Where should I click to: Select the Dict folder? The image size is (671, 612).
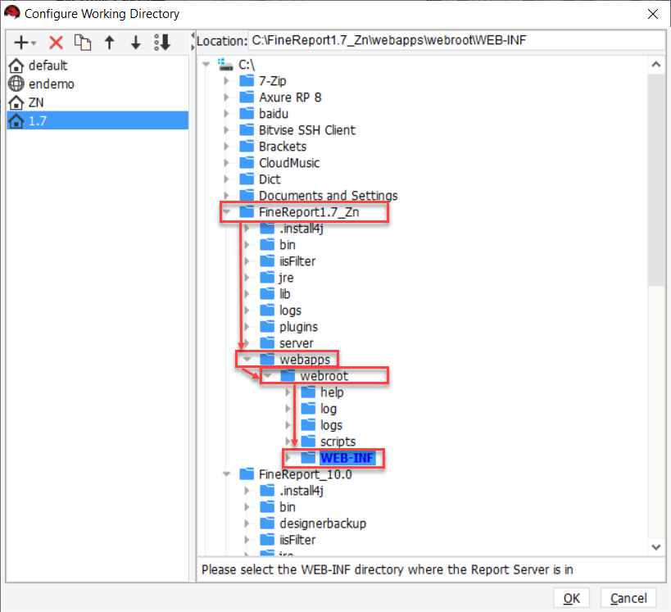point(270,179)
